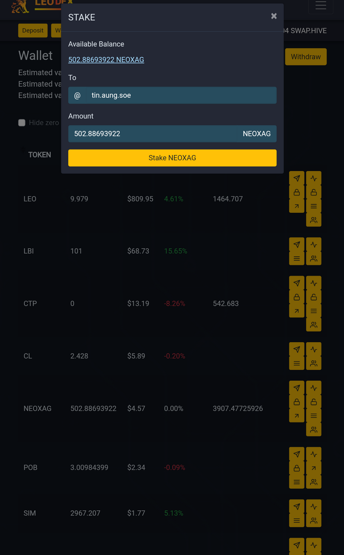The height and width of the screenshot is (555, 344).
Task: Open the trade chart icon for POB
Action: 314,454
